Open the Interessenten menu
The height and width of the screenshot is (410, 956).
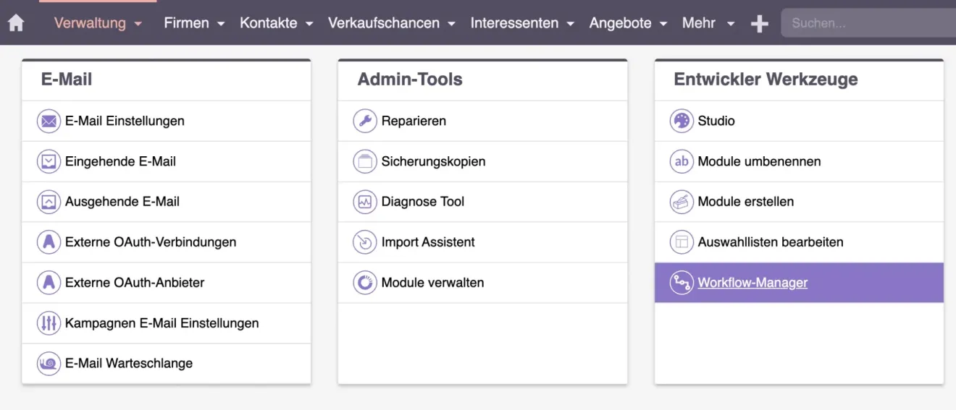pos(514,23)
